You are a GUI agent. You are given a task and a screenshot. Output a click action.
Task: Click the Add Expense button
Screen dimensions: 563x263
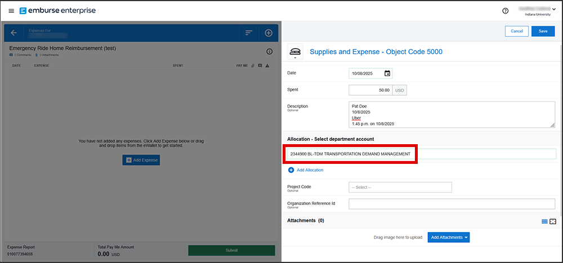coord(141,160)
